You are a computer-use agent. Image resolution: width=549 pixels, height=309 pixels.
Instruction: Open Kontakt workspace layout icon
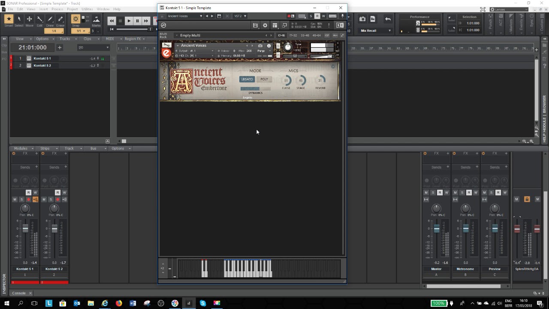pos(275,25)
